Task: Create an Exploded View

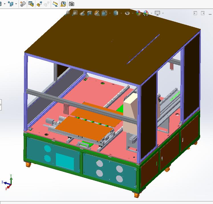Action: [39, 4]
